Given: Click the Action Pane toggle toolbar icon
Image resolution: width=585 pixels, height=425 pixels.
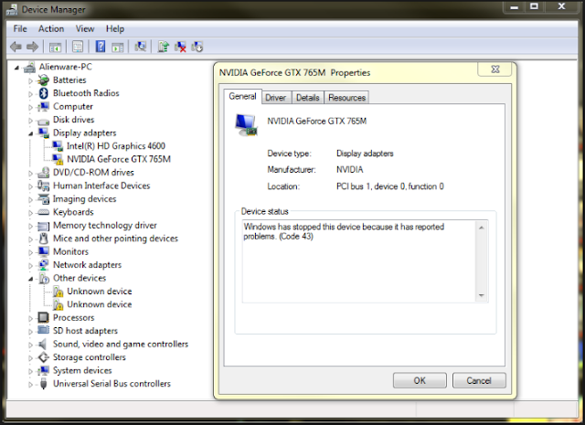Looking at the screenshot, I should pyautogui.click(x=118, y=48).
